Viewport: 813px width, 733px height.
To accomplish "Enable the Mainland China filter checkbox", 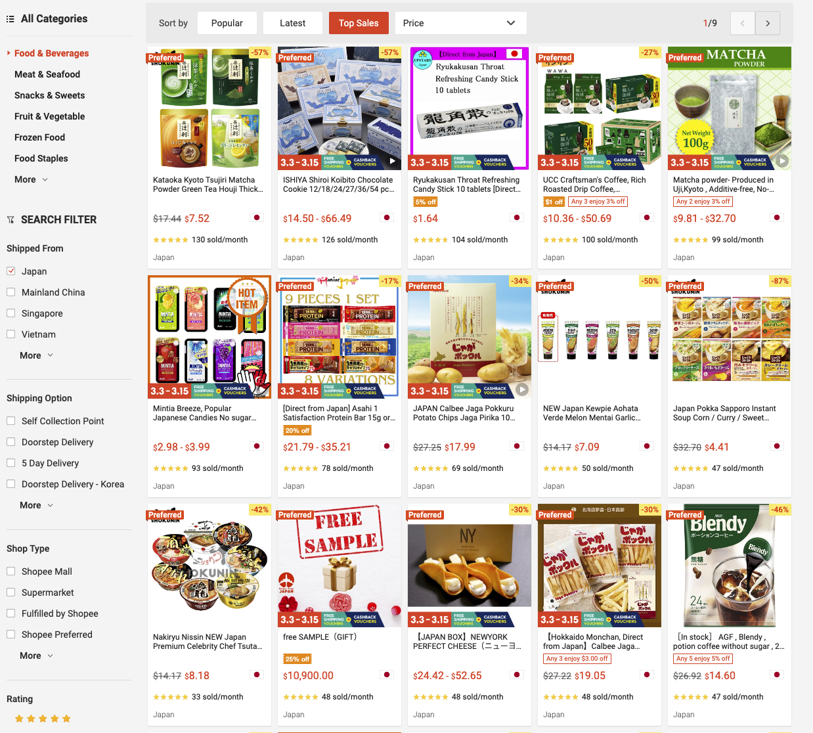I will coord(11,292).
